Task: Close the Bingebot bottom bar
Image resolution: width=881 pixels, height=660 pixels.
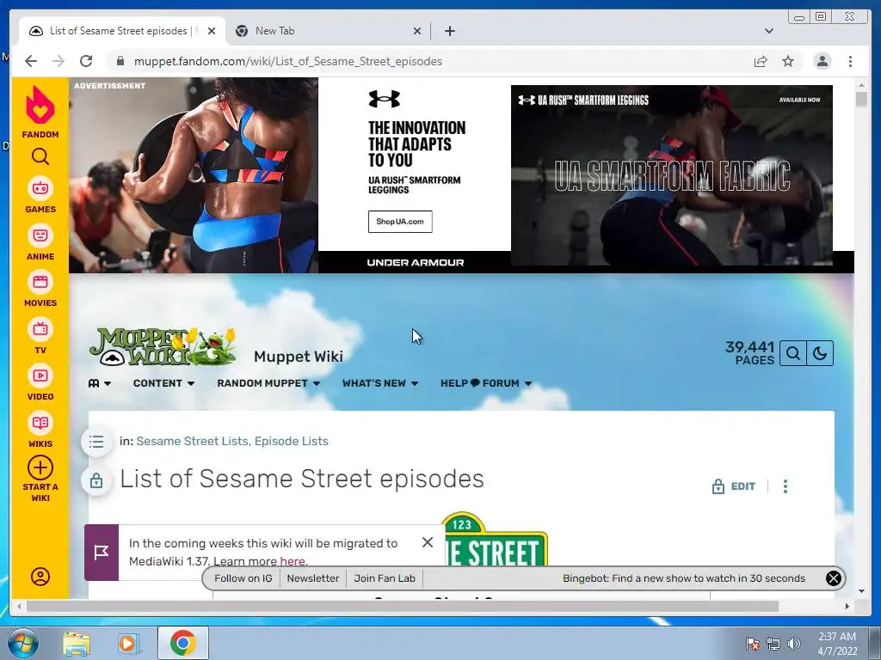Action: point(833,578)
